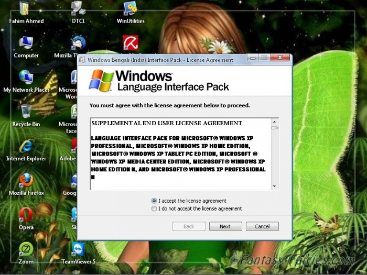Launch the Opera browser icon
This screenshot has height=275, width=367.
pos(26,214)
